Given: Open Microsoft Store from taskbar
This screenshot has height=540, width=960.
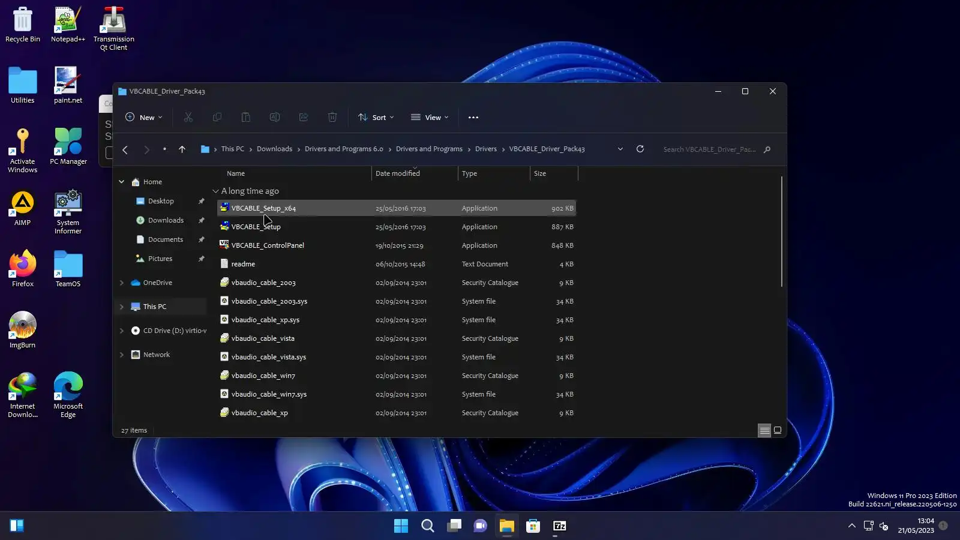Looking at the screenshot, I should coord(533,526).
